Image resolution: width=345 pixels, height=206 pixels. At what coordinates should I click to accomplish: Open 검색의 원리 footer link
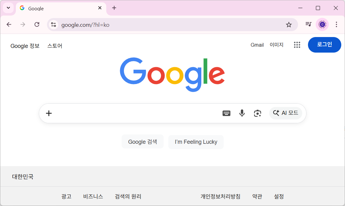coord(128,196)
